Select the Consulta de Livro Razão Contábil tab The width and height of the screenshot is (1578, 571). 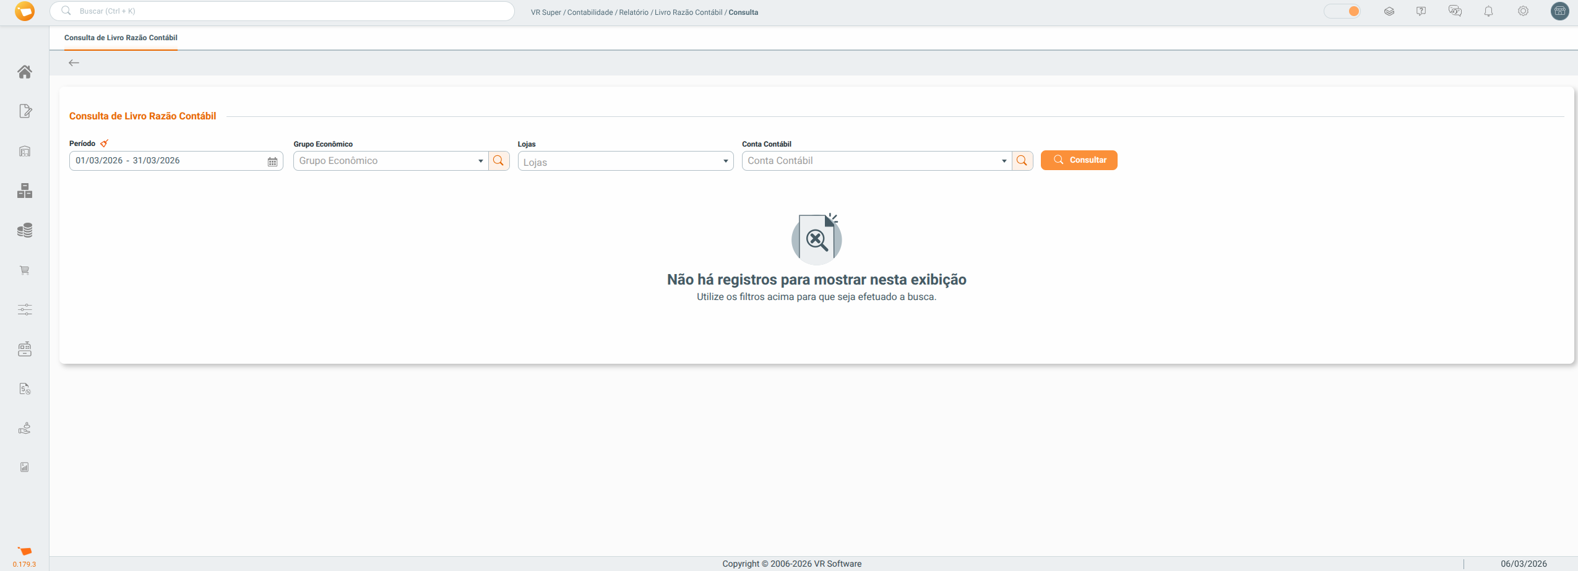tap(121, 38)
